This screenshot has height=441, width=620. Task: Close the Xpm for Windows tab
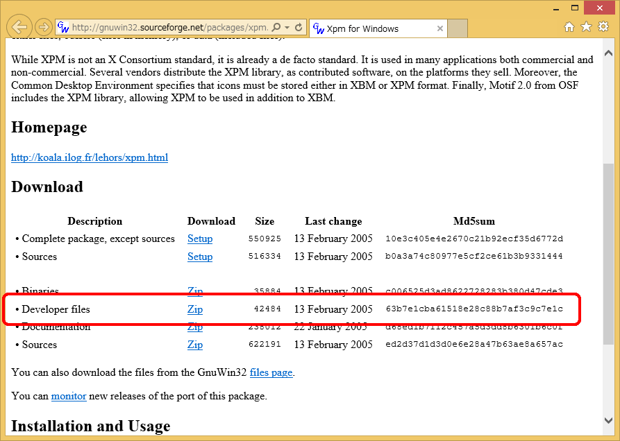click(x=439, y=28)
